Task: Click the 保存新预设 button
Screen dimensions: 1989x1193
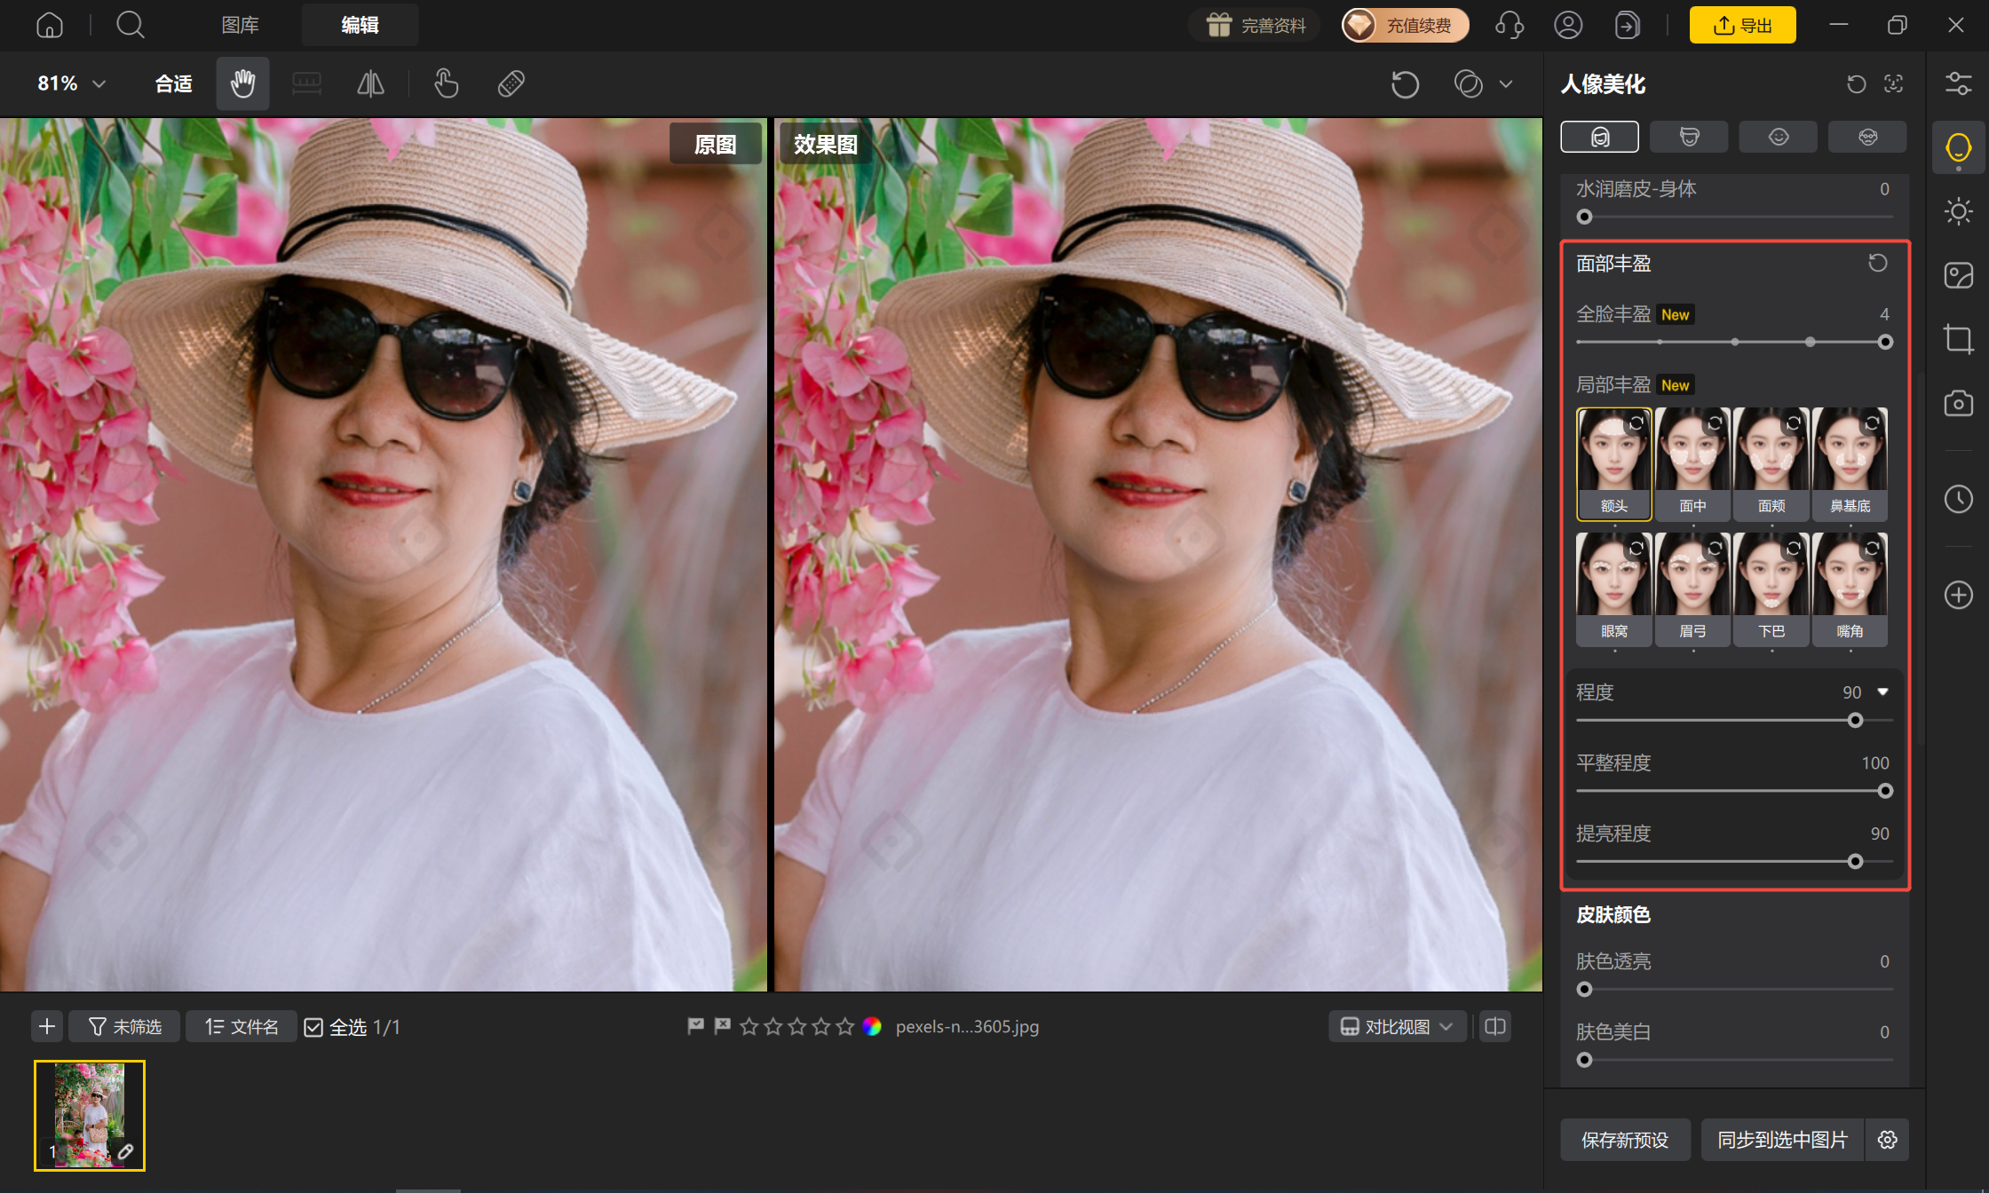Action: click(1625, 1140)
